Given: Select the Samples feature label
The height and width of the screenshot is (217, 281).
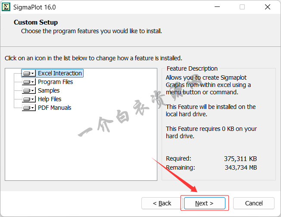Looking at the screenshot, I should click(49, 90).
